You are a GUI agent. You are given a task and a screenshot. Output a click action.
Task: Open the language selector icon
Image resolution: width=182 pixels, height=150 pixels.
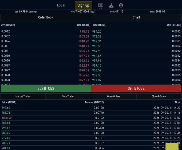(x=101, y=6)
